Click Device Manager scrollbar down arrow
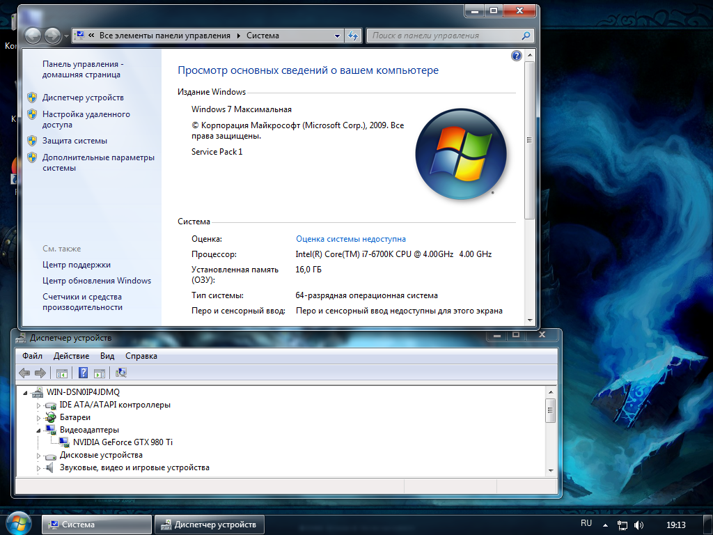713x535 pixels. (x=551, y=470)
